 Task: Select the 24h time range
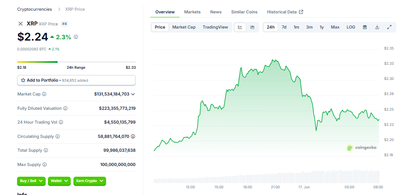(x=271, y=27)
